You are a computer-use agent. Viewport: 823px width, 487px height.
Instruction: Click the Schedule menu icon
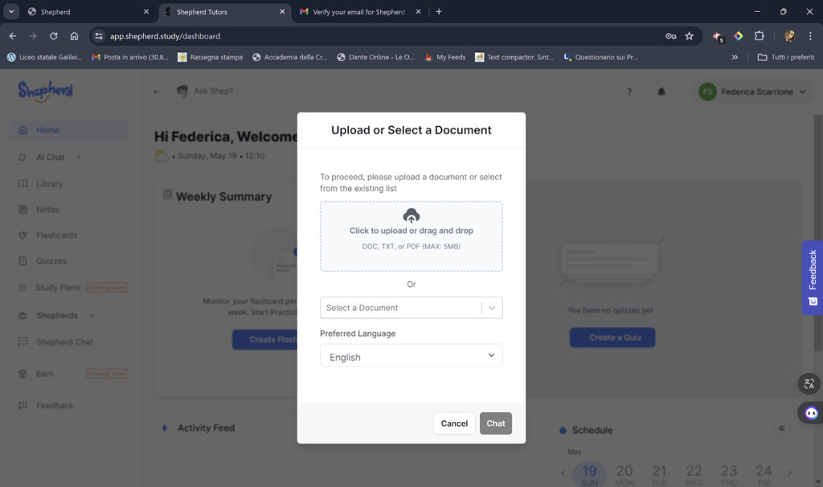point(781,429)
